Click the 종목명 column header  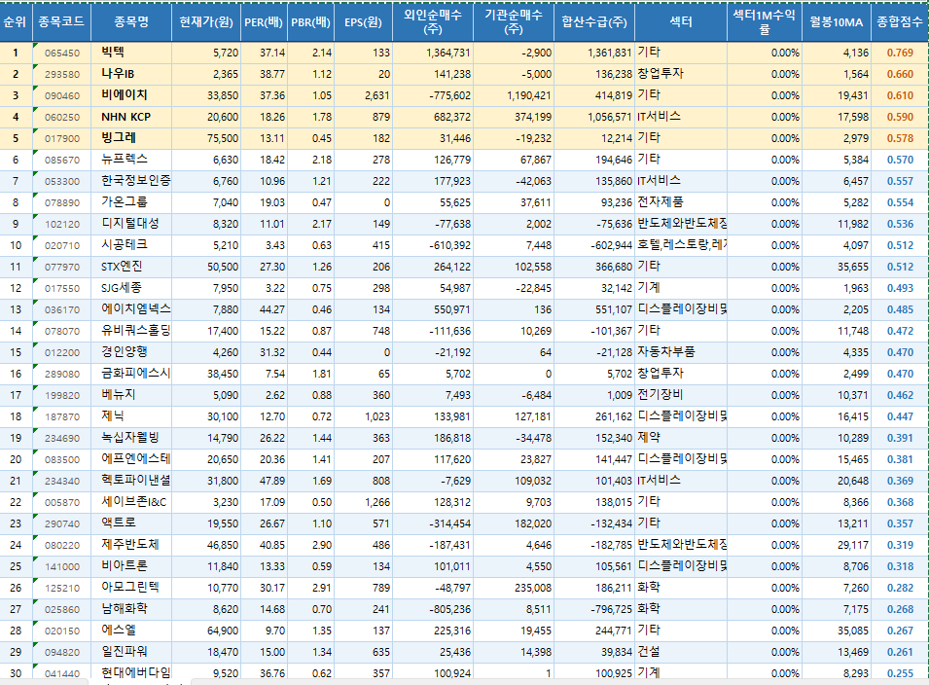(x=131, y=22)
